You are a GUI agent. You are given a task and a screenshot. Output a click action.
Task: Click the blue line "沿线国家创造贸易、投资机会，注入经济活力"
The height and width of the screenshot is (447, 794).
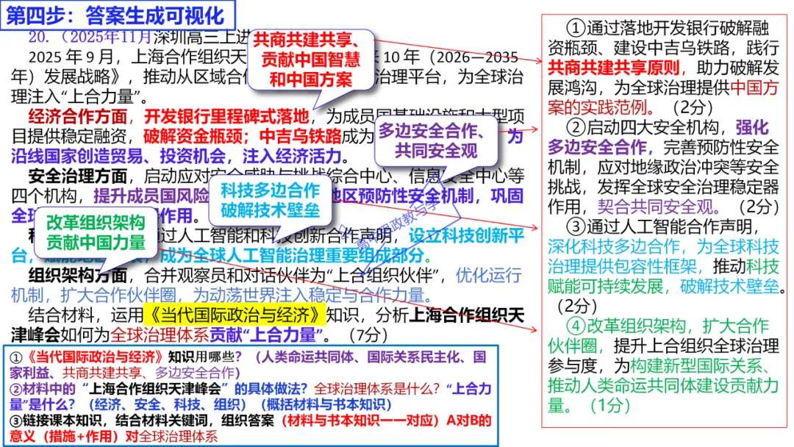176,156
